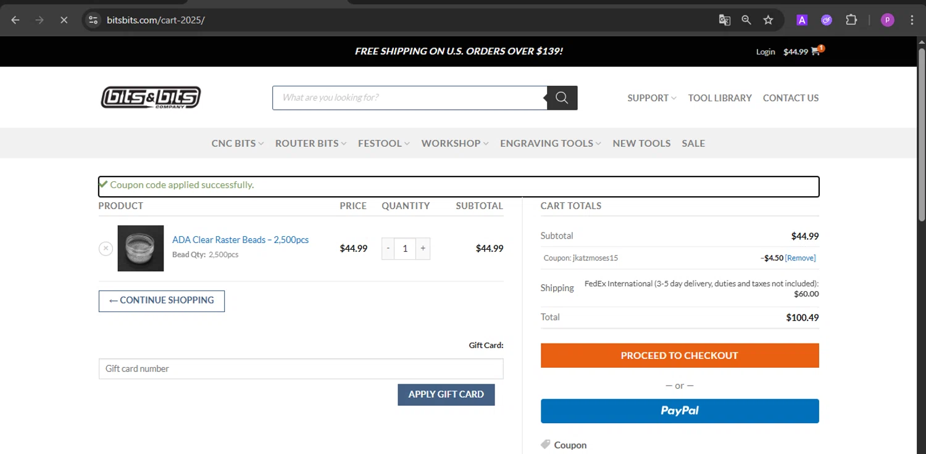
Task: Select the free shipping banner text
Action: 459,51
